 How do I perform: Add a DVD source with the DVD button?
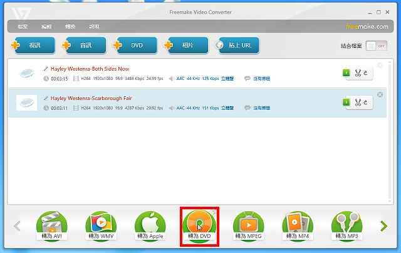(x=135, y=46)
